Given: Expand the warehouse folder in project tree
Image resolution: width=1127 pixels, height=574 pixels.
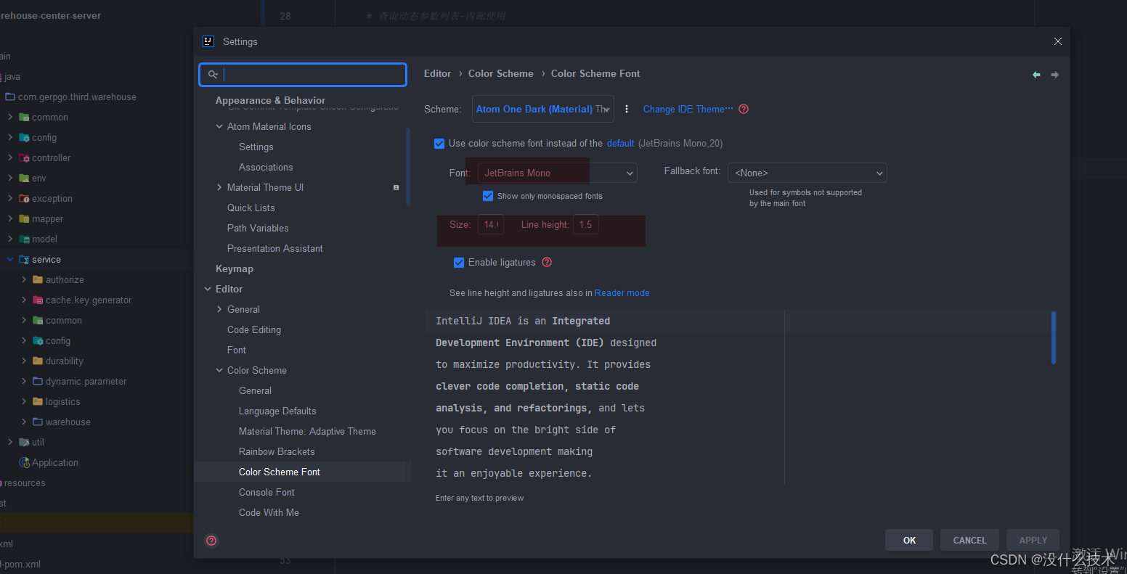Looking at the screenshot, I should coord(24,422).
